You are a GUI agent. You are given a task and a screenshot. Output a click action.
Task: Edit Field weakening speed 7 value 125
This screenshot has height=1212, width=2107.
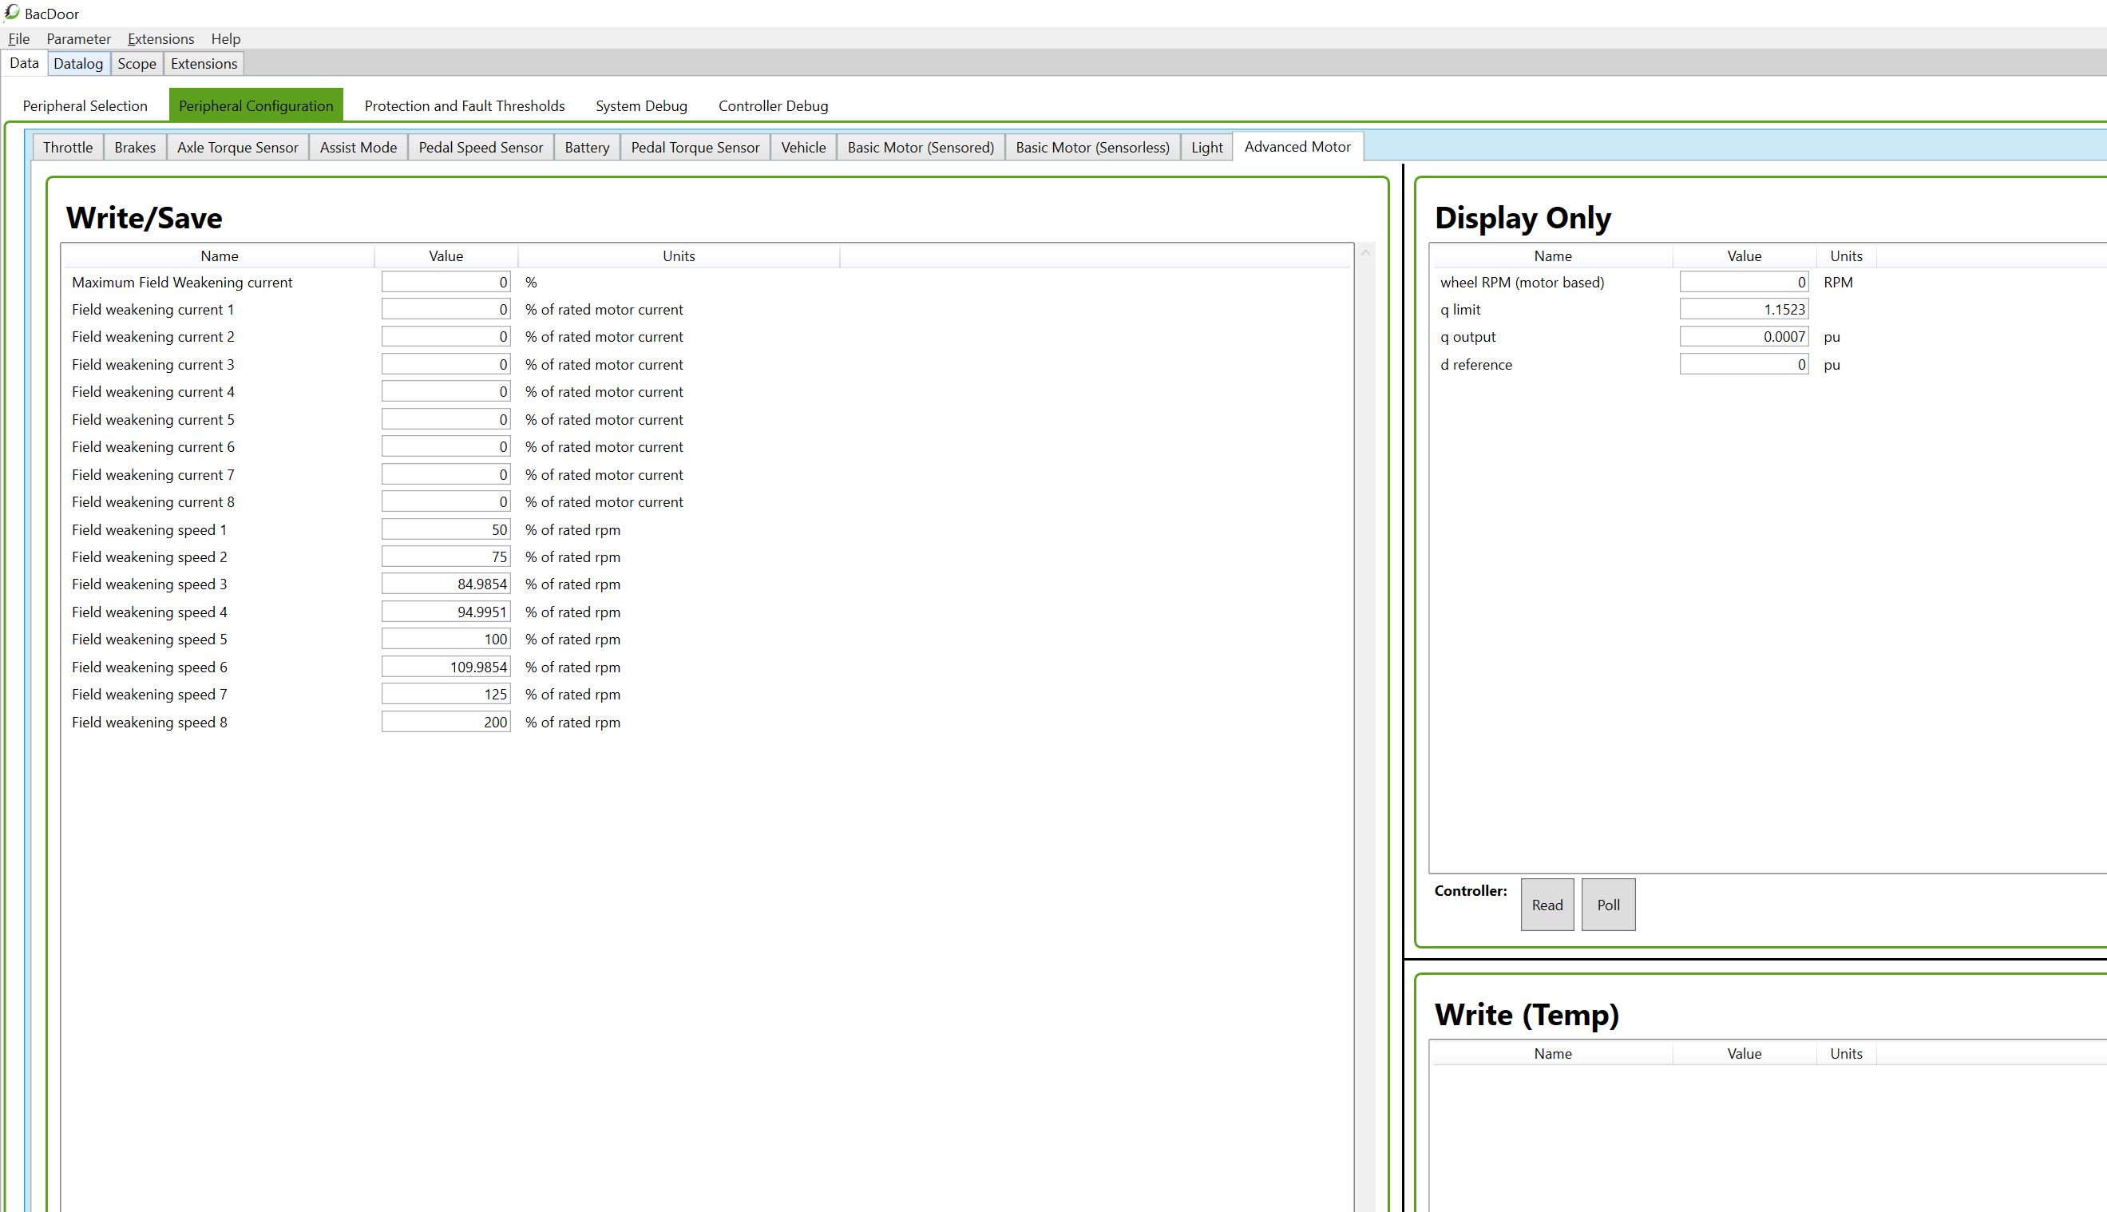point(446,695)
